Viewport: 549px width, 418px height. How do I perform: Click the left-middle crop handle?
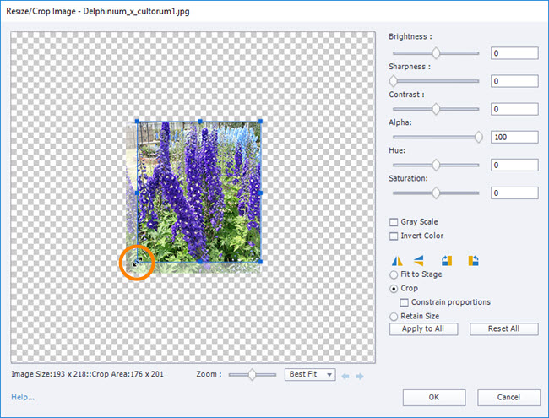coord(137,193)
